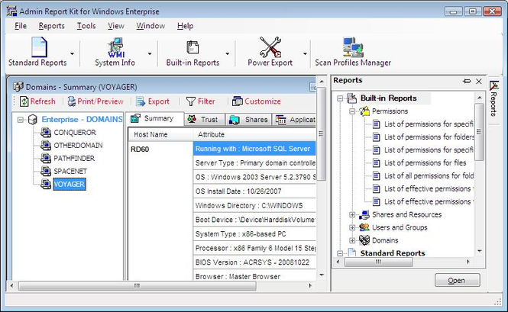The height and width of the screenshot is (312, 508).
Task: Select 'System Type : x86-based PC' row
Action: [x=254, y=234]
